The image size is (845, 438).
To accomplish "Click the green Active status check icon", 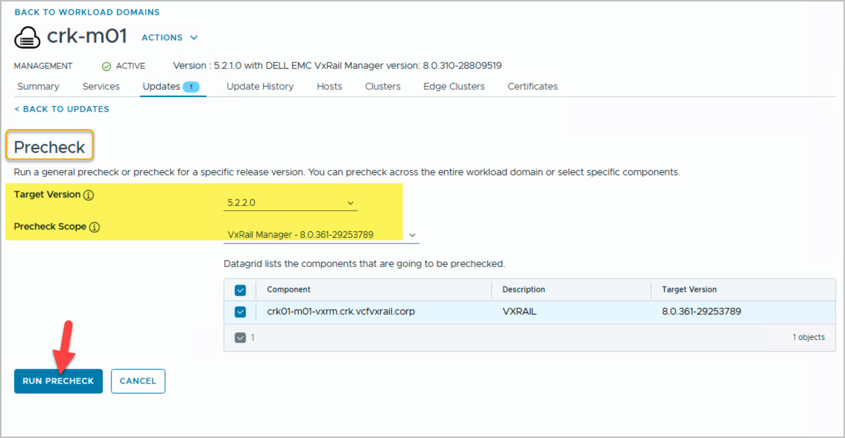I will (x=106, y=67).
